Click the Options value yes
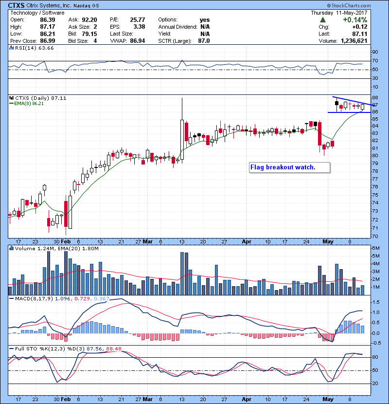The width and height of the screenshot is (389, 404). point(205,20)
